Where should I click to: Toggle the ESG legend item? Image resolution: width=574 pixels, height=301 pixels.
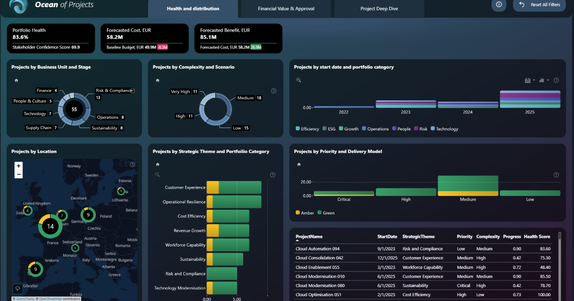click(329, 129)
